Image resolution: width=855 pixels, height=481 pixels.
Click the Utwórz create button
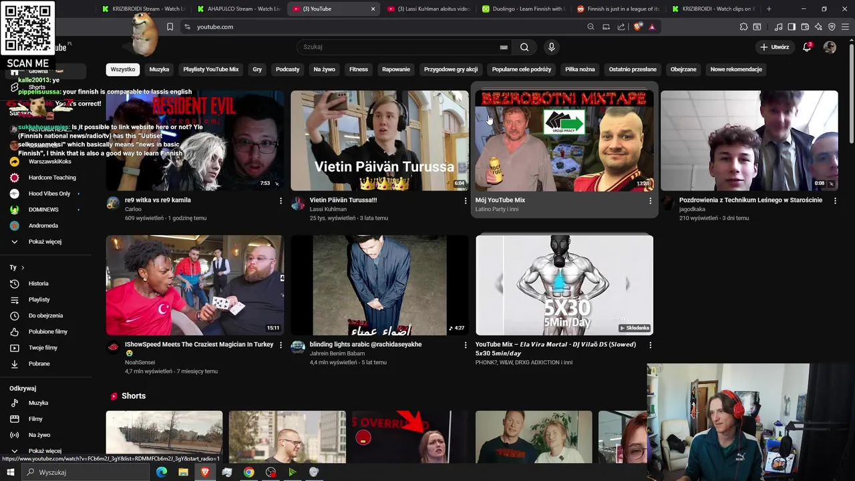pos(774,47)
